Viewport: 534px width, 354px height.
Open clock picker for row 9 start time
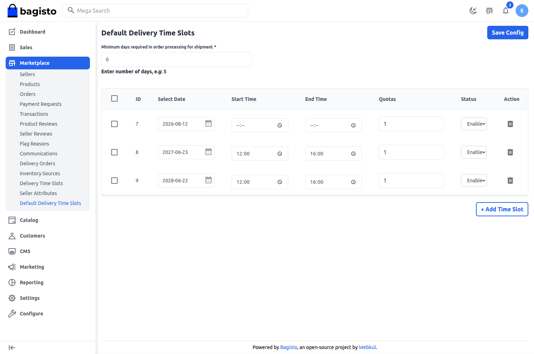pyautogui.click(x=280, y=182)
